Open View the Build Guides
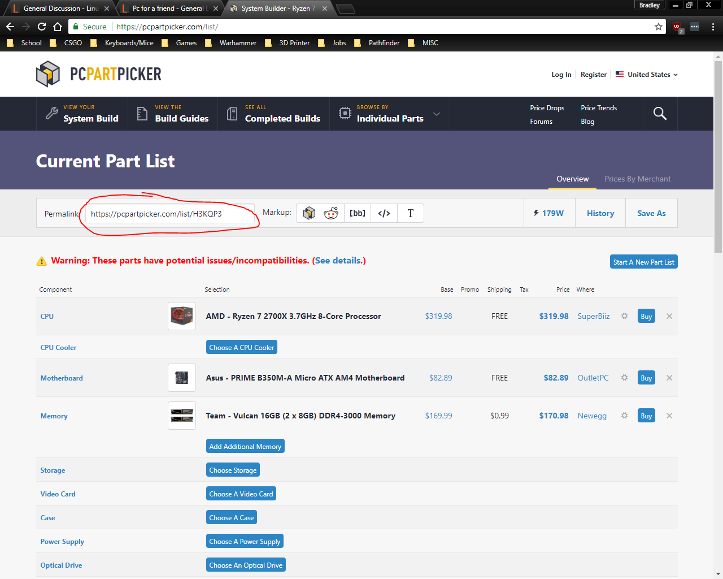This screenshot has width=723, height=579. pyautogui.click(x=173, y=114)
